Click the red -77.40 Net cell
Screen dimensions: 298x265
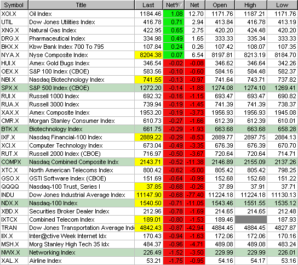194,195
